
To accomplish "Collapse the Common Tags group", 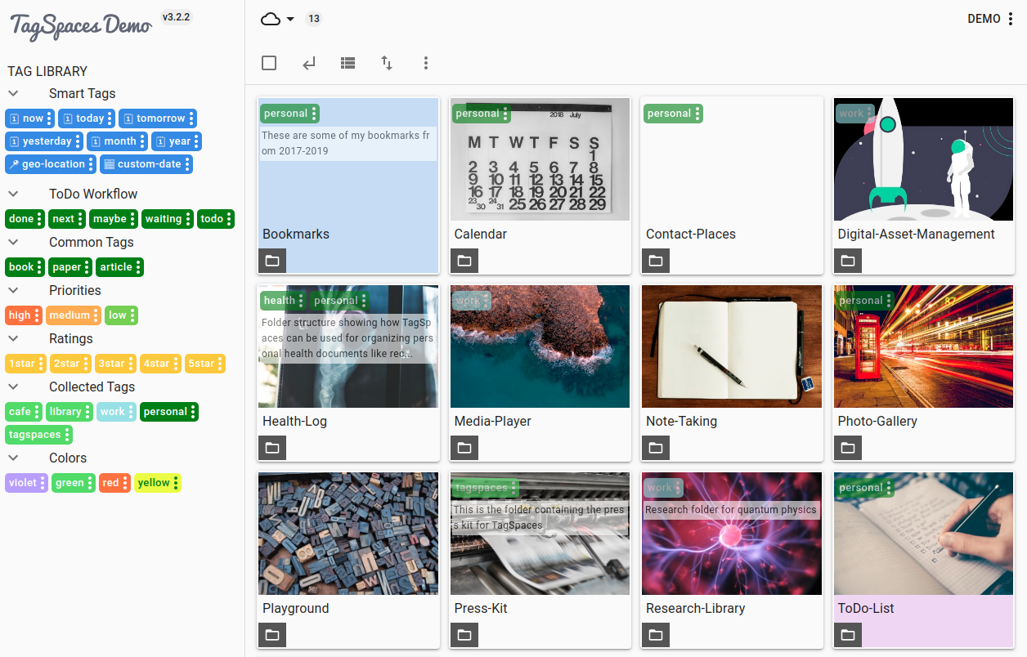I will pos(14,242).
